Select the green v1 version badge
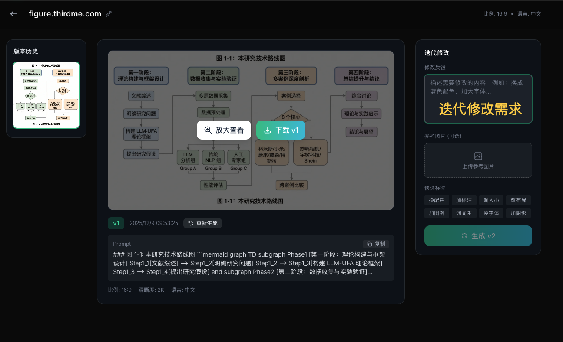Image resolution: width=563 pixels, height=342 pixels. 116,223
